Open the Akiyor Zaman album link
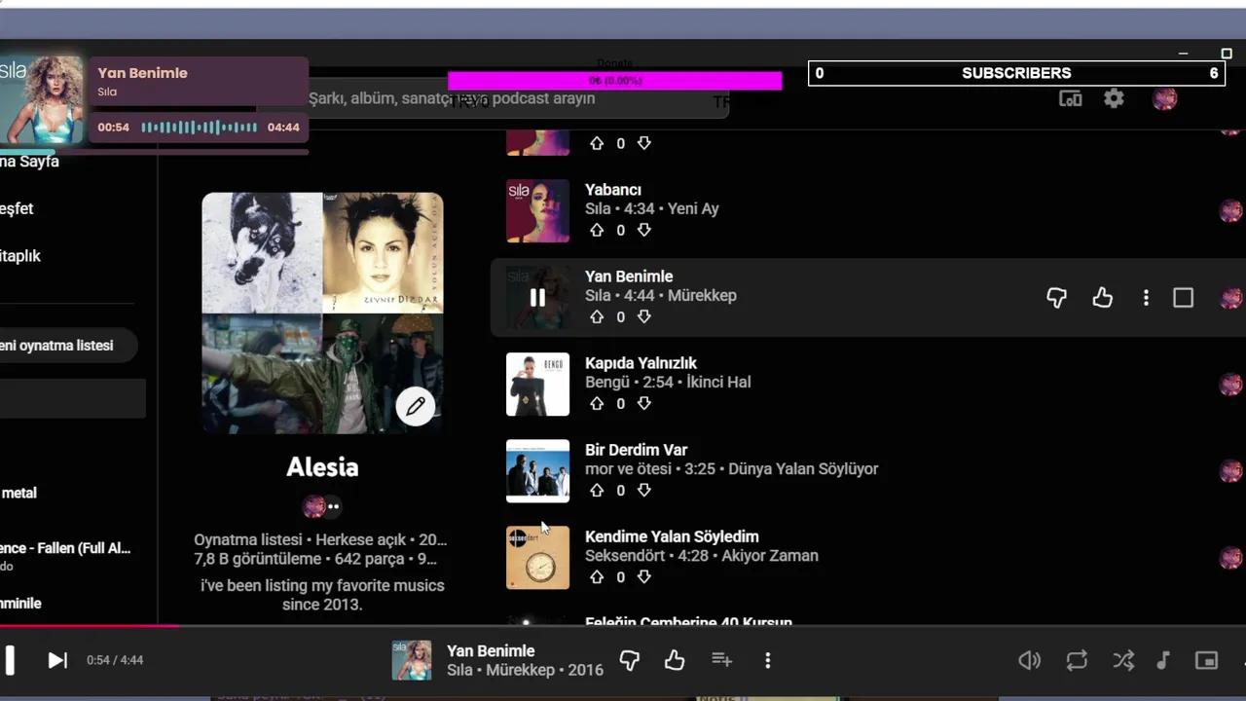This screenshot has height=701, width=1246. (x=770, y=555)
